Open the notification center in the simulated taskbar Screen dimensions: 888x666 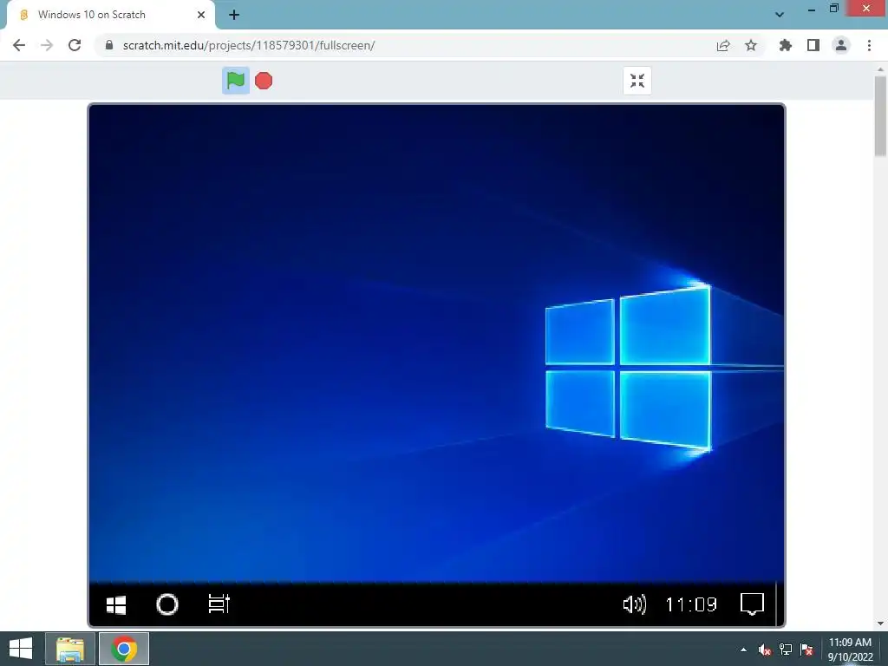752,604
